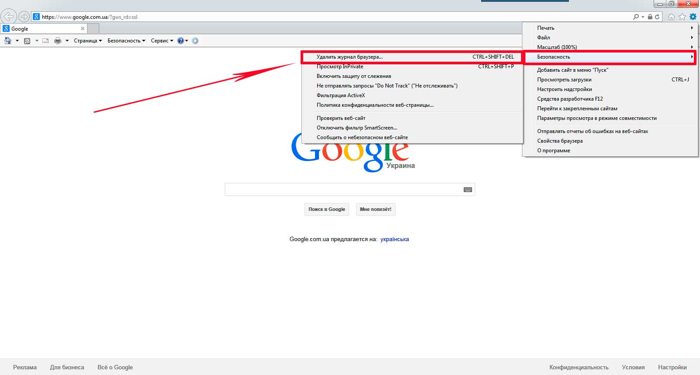Click the Home page icon in command bar

click(8, 41)
